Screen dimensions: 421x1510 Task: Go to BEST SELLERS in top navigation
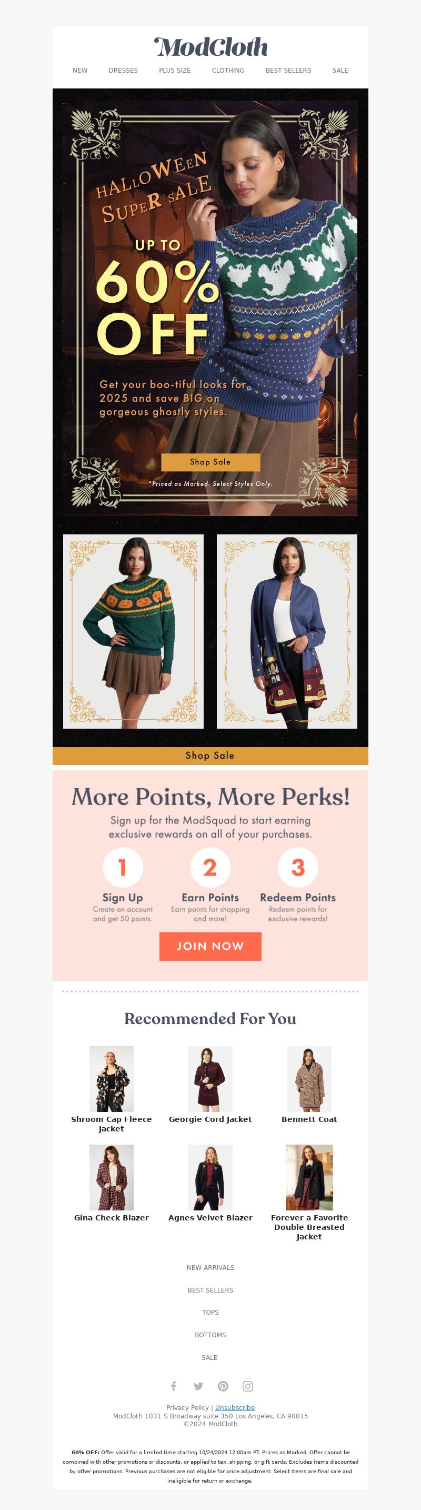[x=288, y=71]
